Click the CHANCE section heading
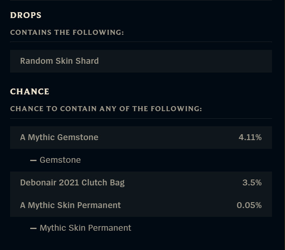The height and width of the screenshot is (250, 285). point(29,92)
